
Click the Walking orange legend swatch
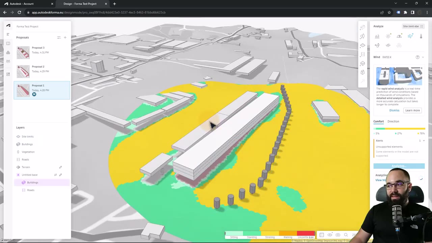click(288, 233)
